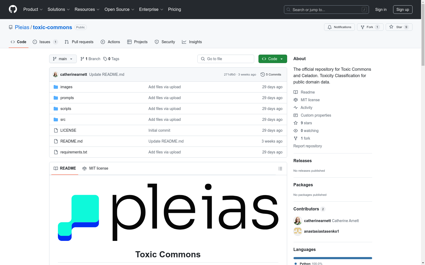This screenshot has height=265, width=425.
Task: Open the Activity pulse icon
Action: (296, 108)
